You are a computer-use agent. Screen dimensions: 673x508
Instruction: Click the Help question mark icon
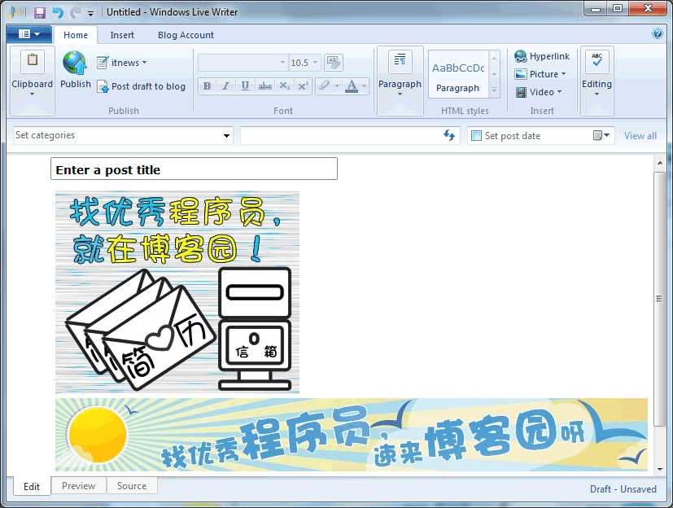pyautogui.click(x=657, y=33)
